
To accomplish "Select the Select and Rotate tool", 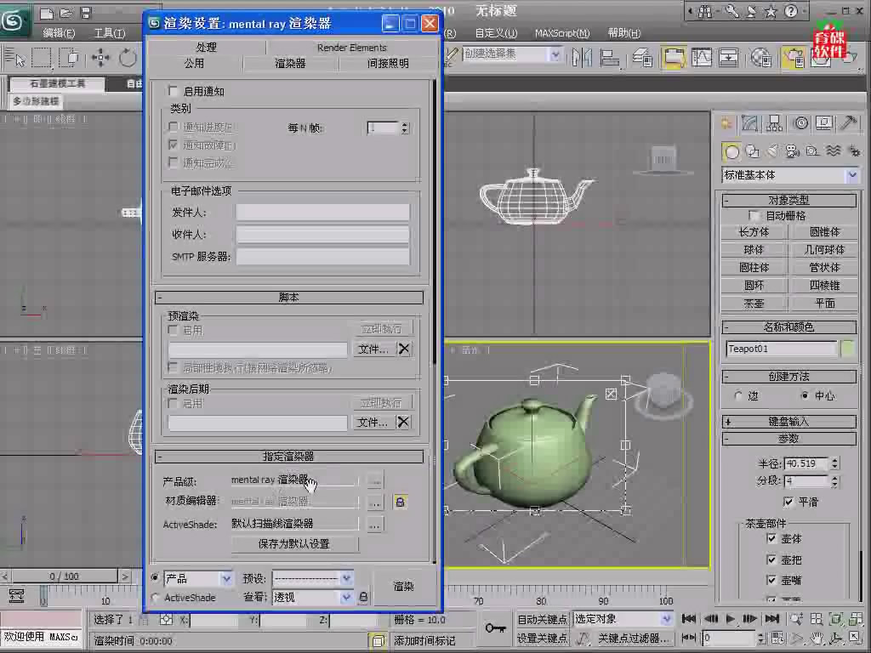I will (128, 57).
